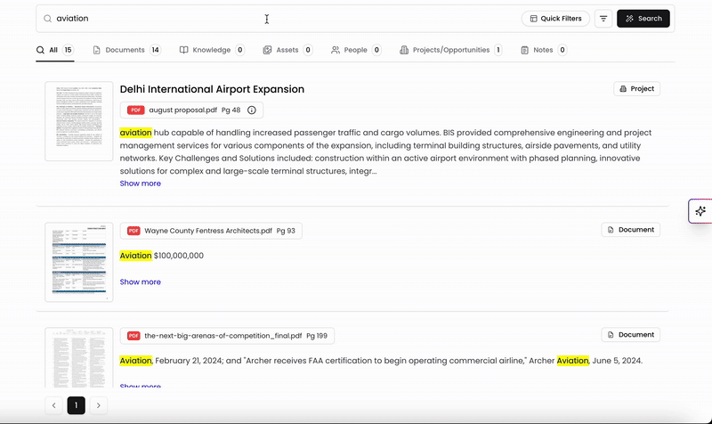Click the "Archer Aviation, June 5, 2024" snippet
This screenshot has width=712, height=424.
[586, 361]
